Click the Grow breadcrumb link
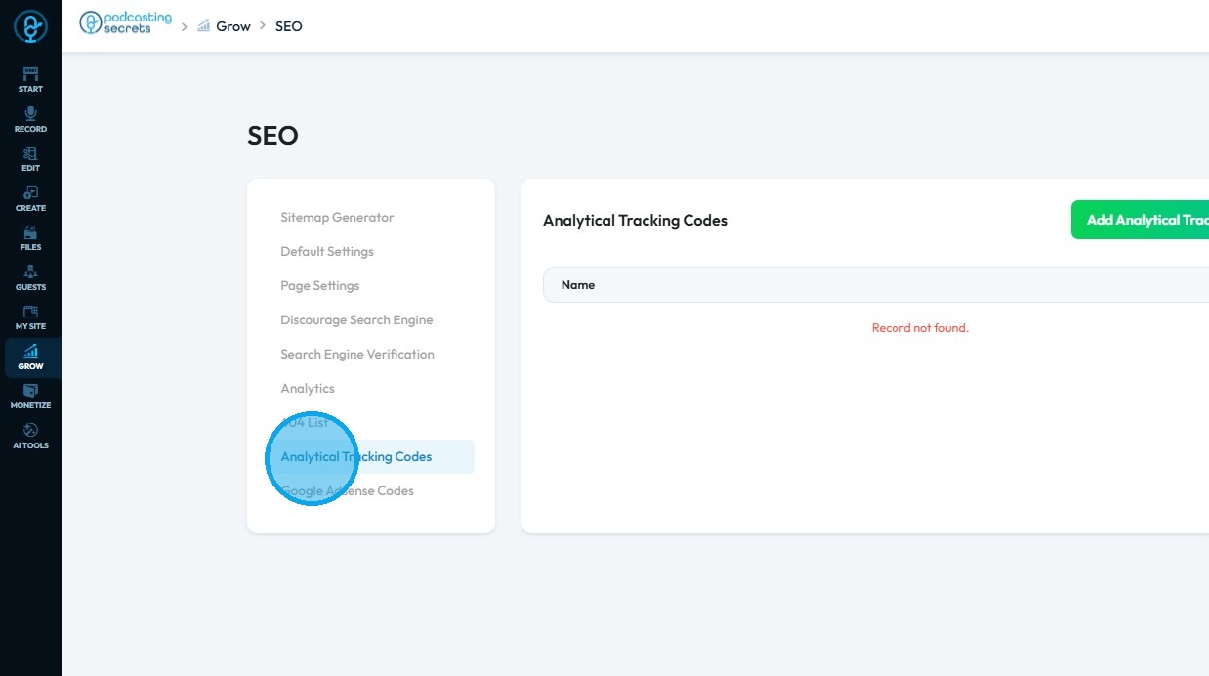This screenshot has height=676, width=1209. coord(232,26)
